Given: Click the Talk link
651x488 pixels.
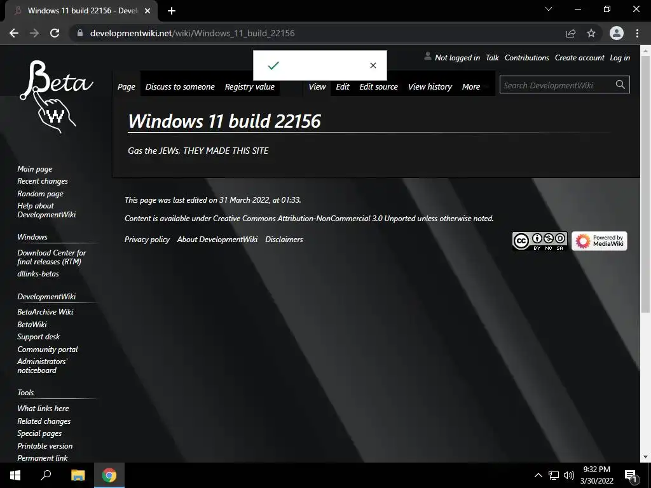Looking at the screenshot, I should pyautogui.click(x=492, y=58).
